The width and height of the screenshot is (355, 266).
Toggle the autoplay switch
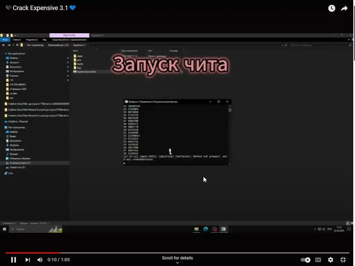(x=305, y=260)
